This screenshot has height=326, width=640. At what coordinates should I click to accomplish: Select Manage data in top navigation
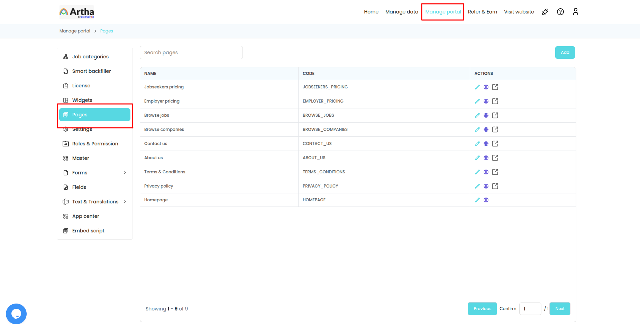coord(402,12)
